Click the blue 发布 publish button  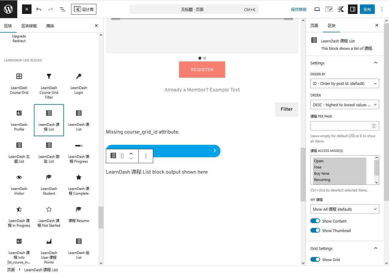tap(367, 9)
